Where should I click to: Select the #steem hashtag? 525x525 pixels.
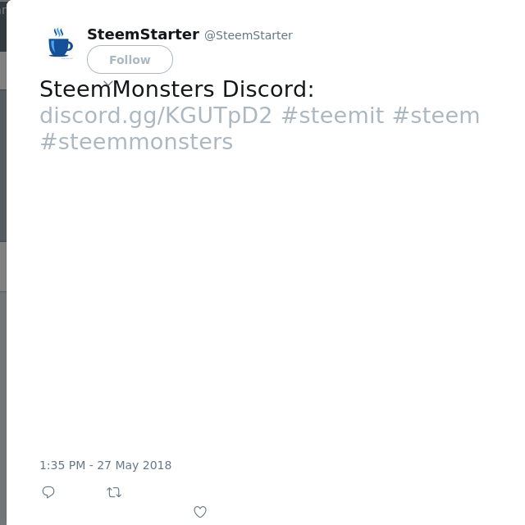[x=436, y=115]
